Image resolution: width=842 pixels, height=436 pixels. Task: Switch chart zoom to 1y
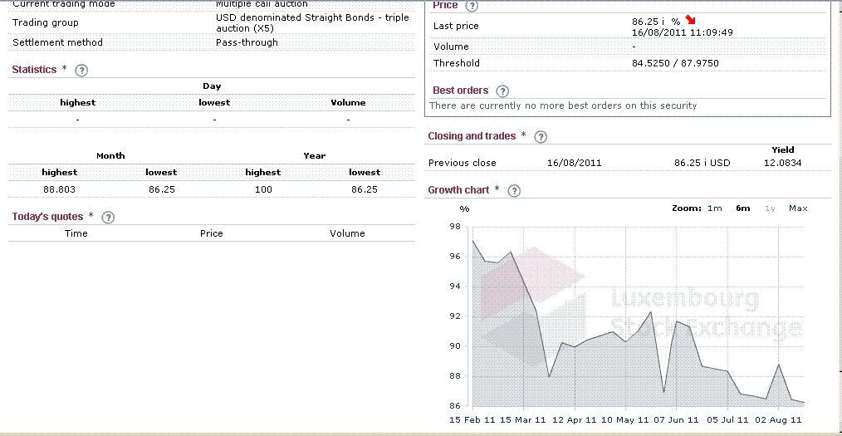click(x=770, y=208)
